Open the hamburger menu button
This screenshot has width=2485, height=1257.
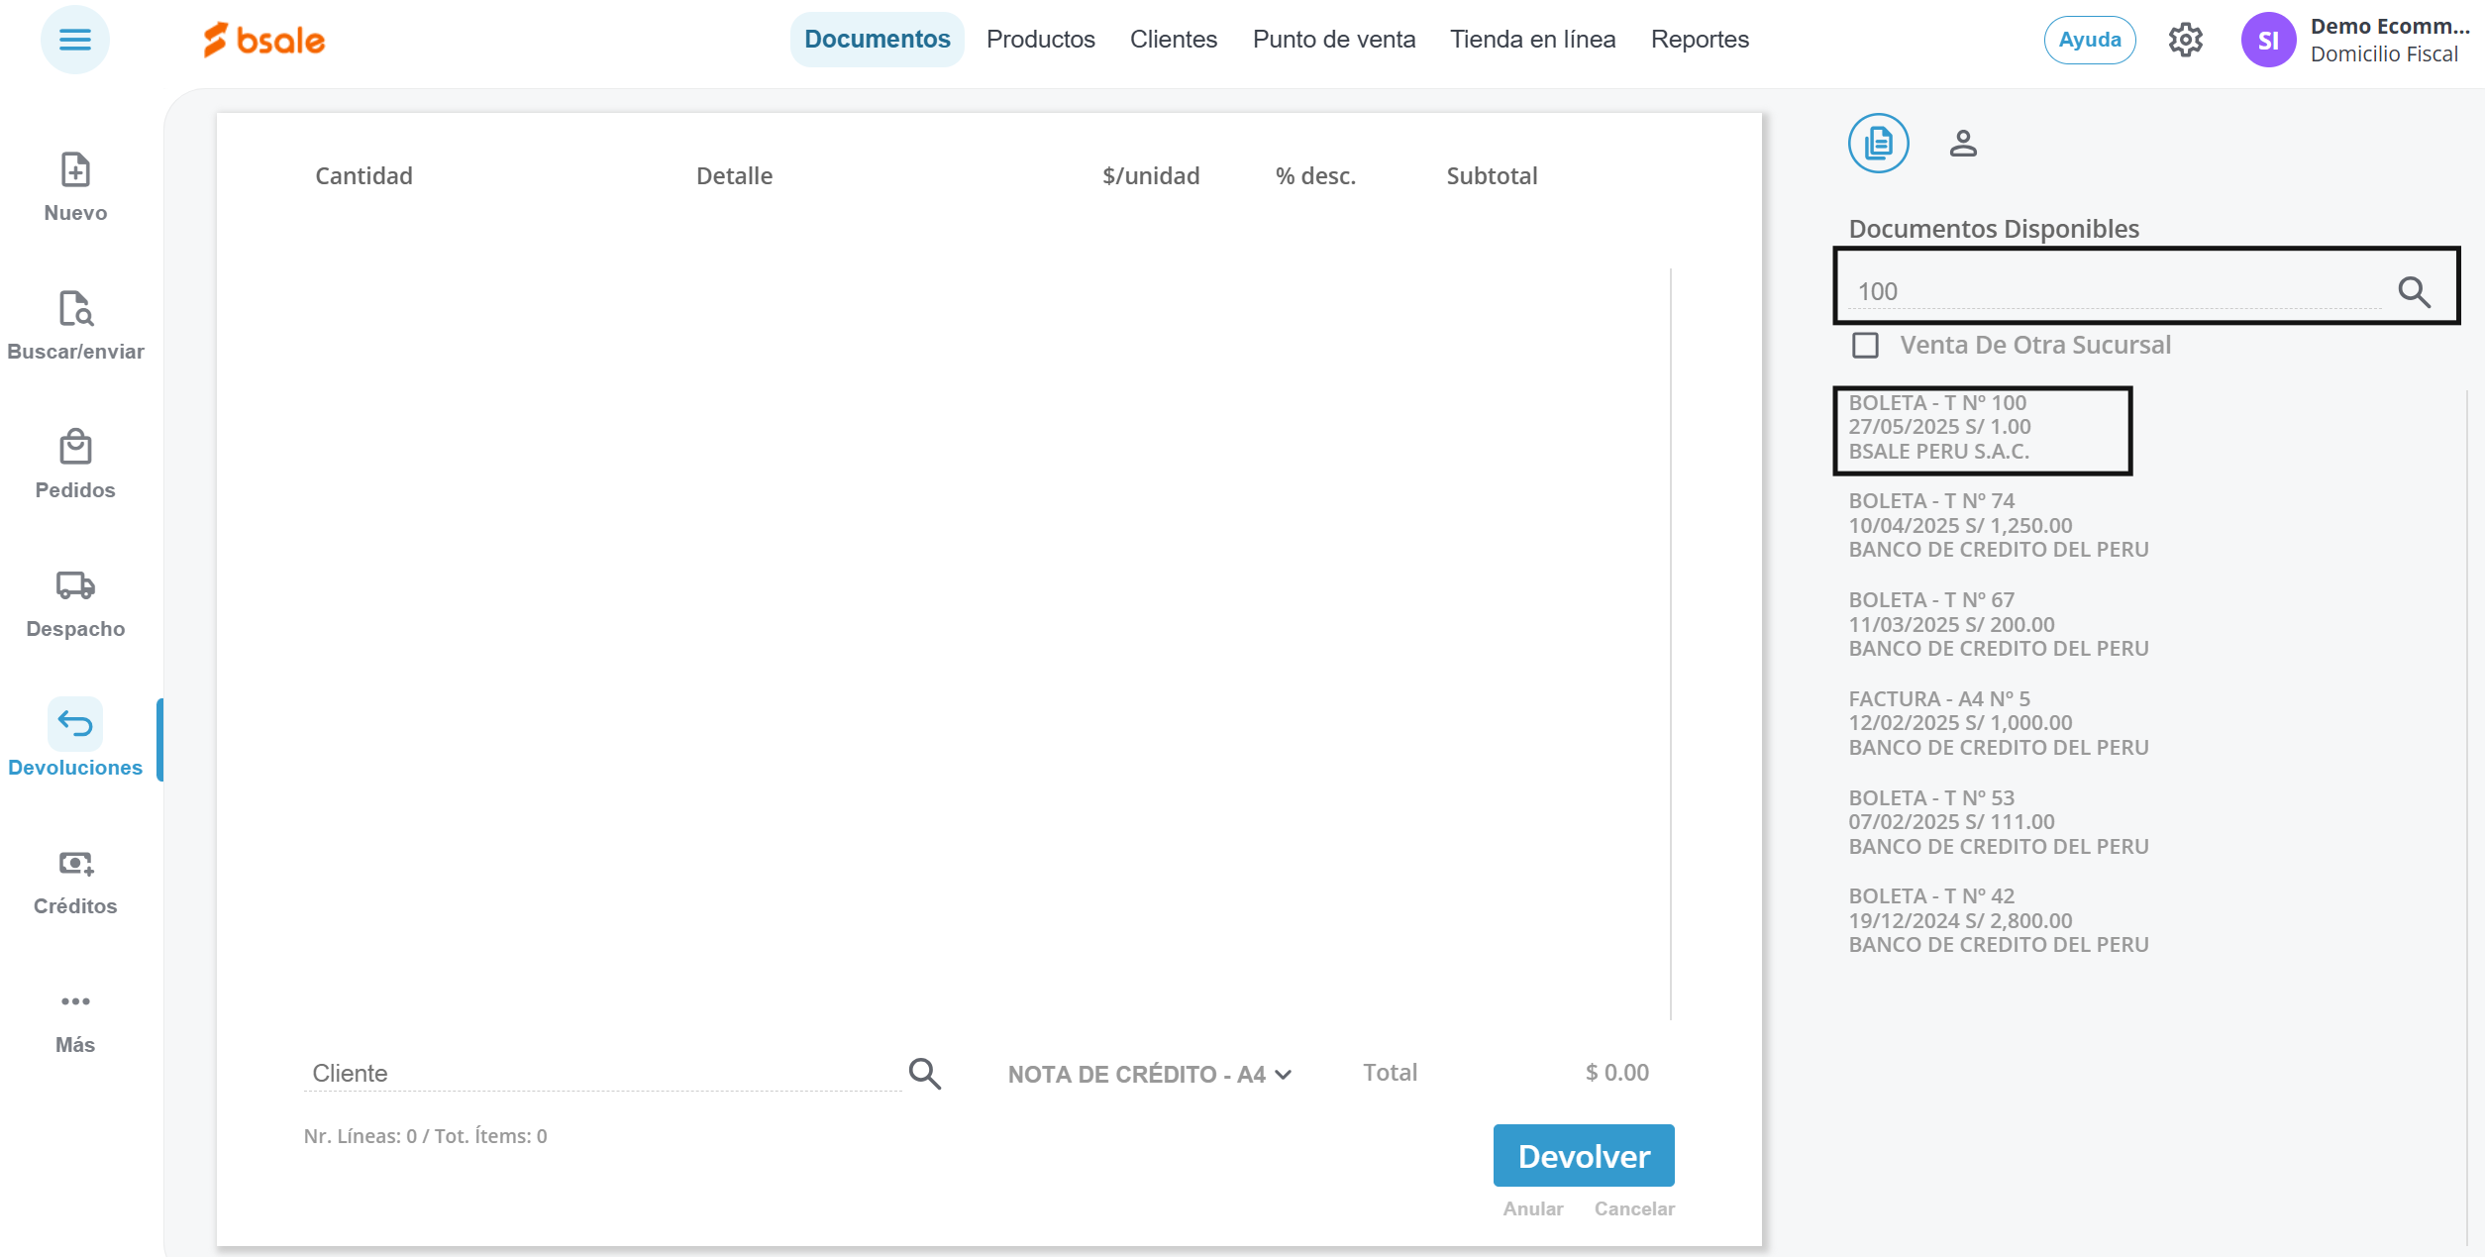tap(74, 40)
